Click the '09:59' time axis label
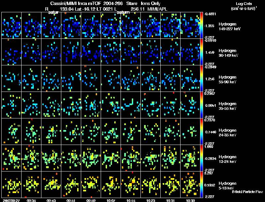Image resolution: width=265 pixels, height=202 pixels. coord(91,200)
